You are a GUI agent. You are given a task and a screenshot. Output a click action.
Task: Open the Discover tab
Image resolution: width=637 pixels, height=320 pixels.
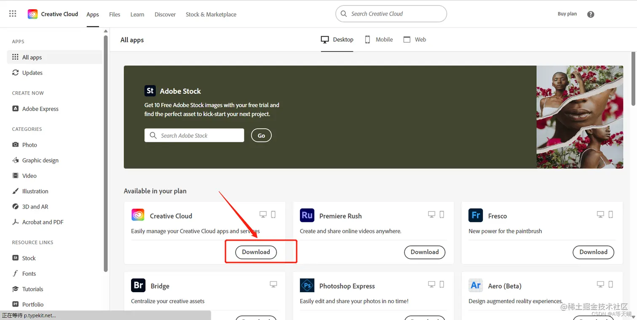click(165, 14)
